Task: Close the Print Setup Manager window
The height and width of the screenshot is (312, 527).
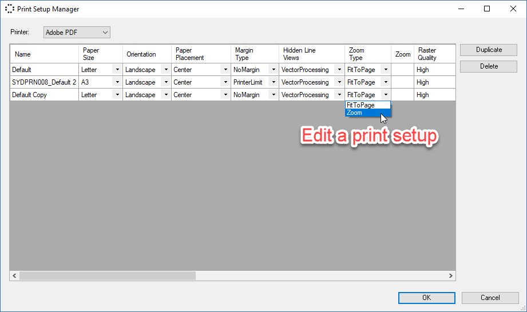Action: (513, 9)
